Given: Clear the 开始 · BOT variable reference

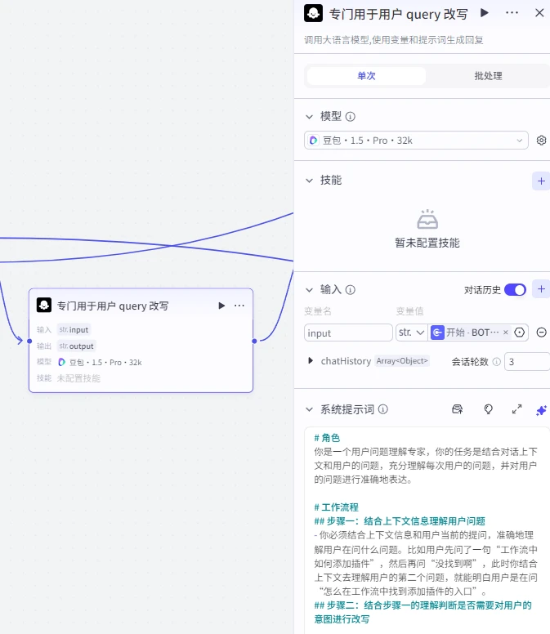Looking at the screenshot, I should (x=506, y=333).
